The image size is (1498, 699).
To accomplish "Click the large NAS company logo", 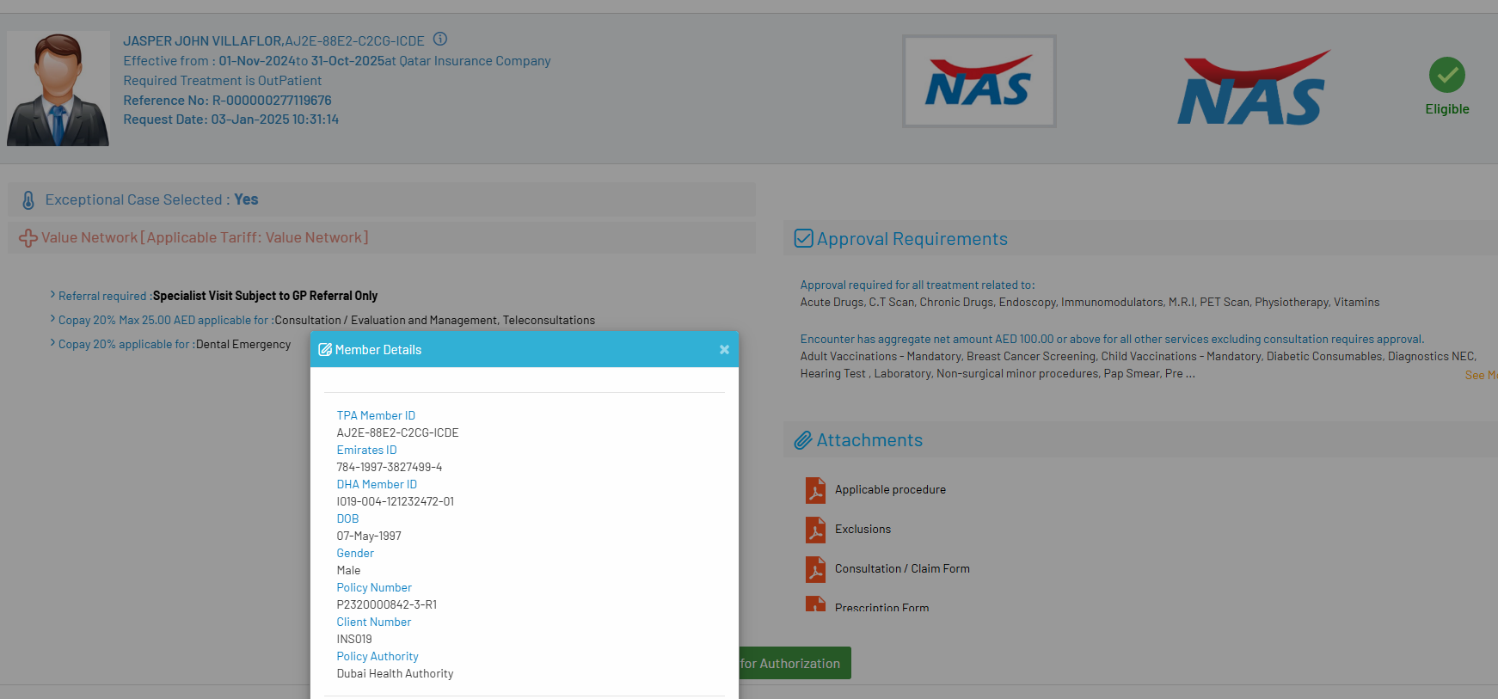I will (x=1253, y=89).
